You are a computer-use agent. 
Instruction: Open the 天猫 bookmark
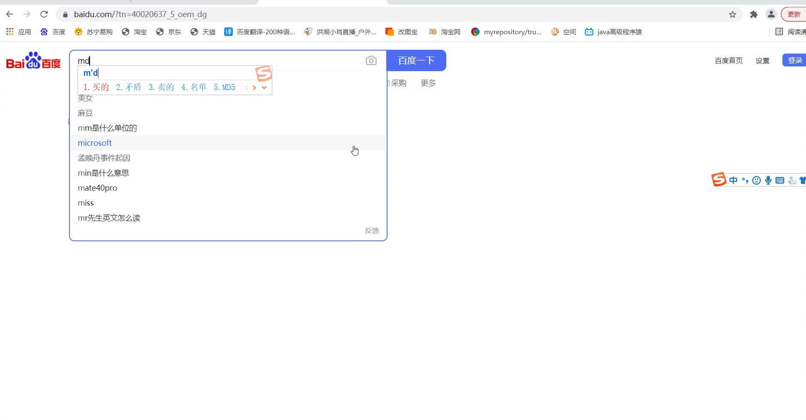point(203,32)
